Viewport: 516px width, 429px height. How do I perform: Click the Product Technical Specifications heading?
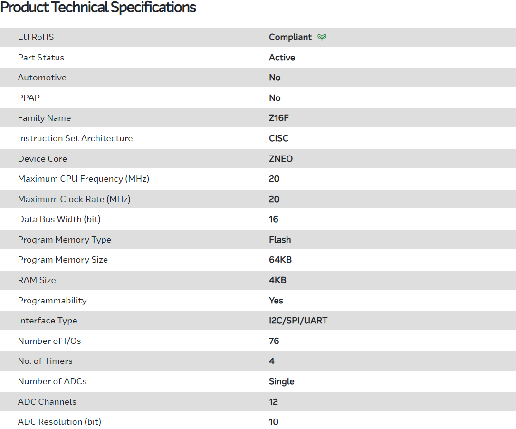coord(98,8)
